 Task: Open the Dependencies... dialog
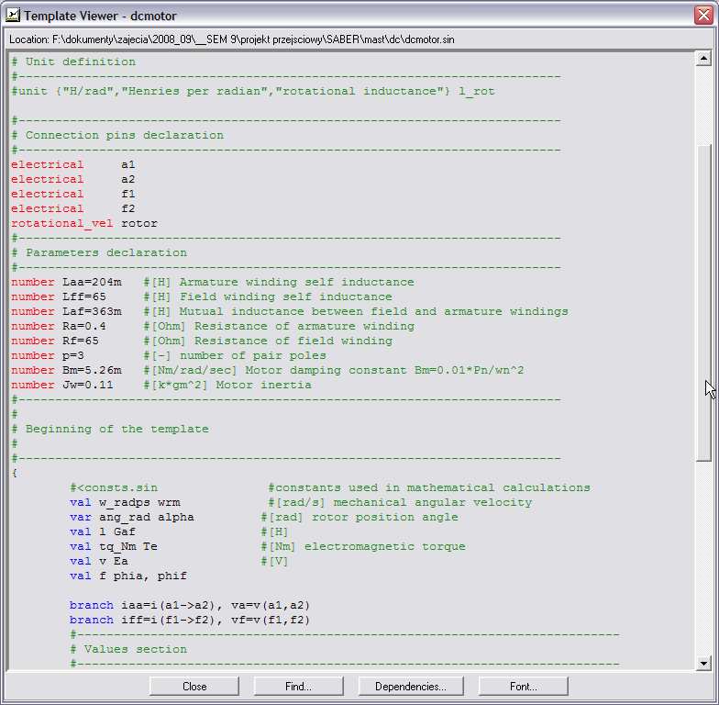click(411, 687)
